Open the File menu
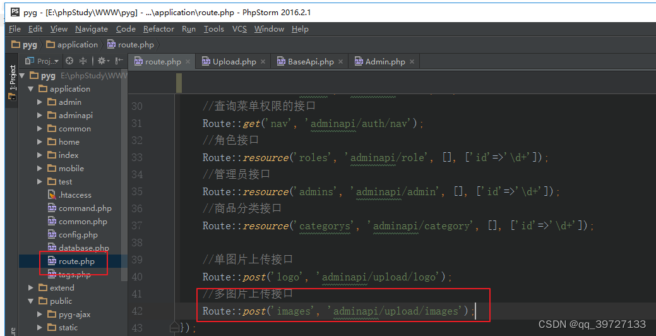656x336 pixels. click(15, 29)
